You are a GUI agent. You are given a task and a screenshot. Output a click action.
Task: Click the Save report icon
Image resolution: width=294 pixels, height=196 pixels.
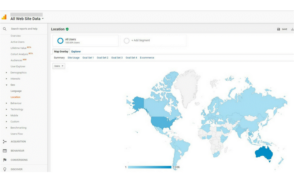279,29
